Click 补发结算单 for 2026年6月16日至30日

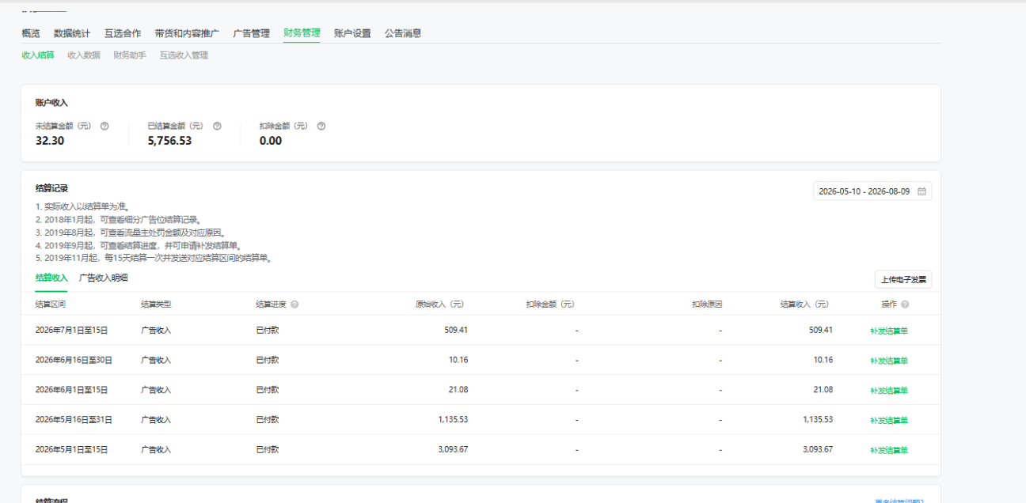click(x=889, y=361)
